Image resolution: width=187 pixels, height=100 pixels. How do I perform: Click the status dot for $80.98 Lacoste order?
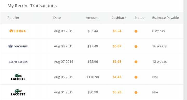(136, 92)
